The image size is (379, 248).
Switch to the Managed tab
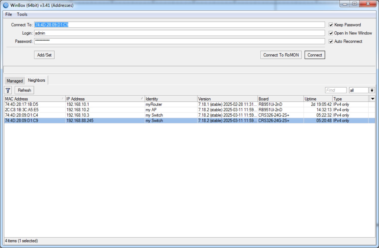pos(15,81)
